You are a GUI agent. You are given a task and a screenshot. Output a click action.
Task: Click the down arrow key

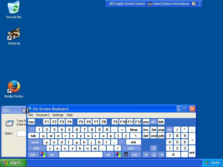click(154, 154)
